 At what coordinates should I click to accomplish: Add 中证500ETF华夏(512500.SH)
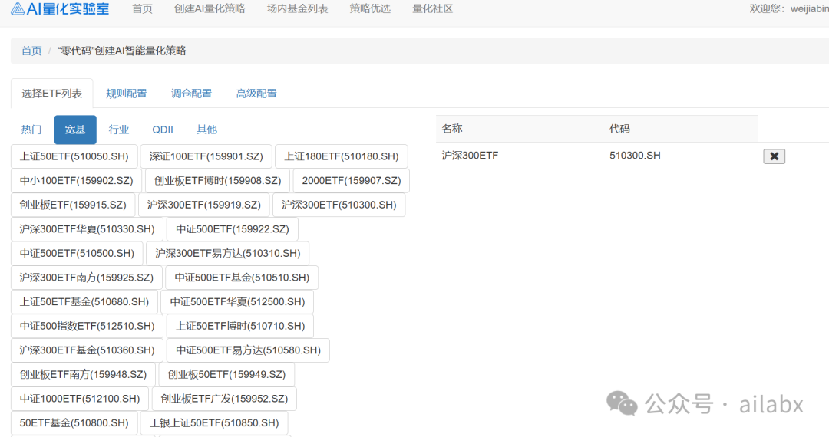[237, 302]
